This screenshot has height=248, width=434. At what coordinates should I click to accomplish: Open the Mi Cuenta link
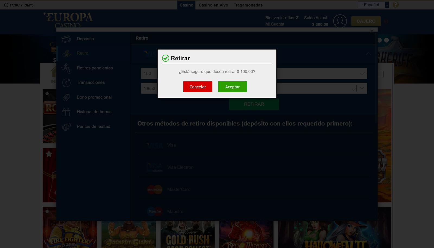coord(275,24)
